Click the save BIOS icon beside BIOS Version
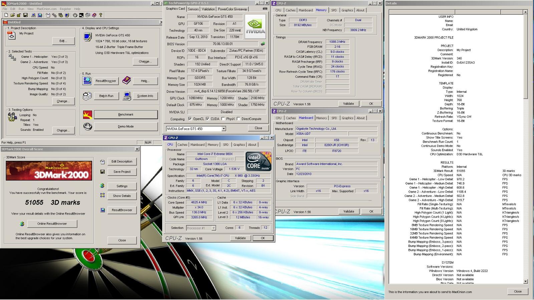The height and width of the screenshot is (300, 534). (x=263, y=44)
